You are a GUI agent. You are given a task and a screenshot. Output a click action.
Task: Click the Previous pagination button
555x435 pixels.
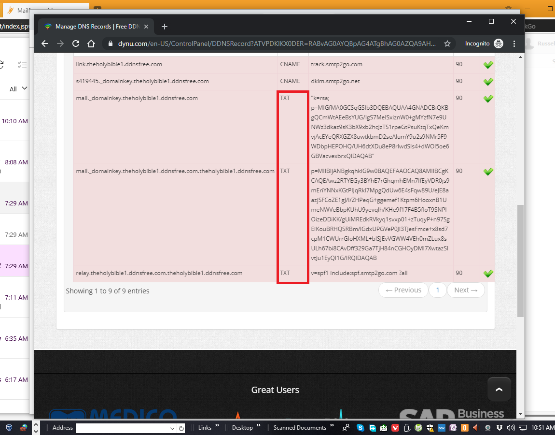[403, 290]
